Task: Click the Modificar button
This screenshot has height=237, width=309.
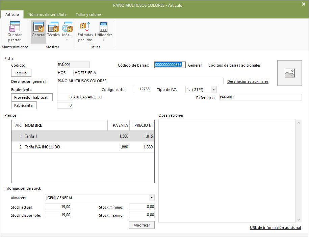Action: [142, 225]
